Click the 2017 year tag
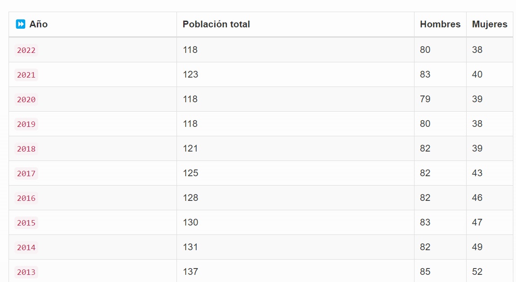The image size is (516, 282). 26,174
